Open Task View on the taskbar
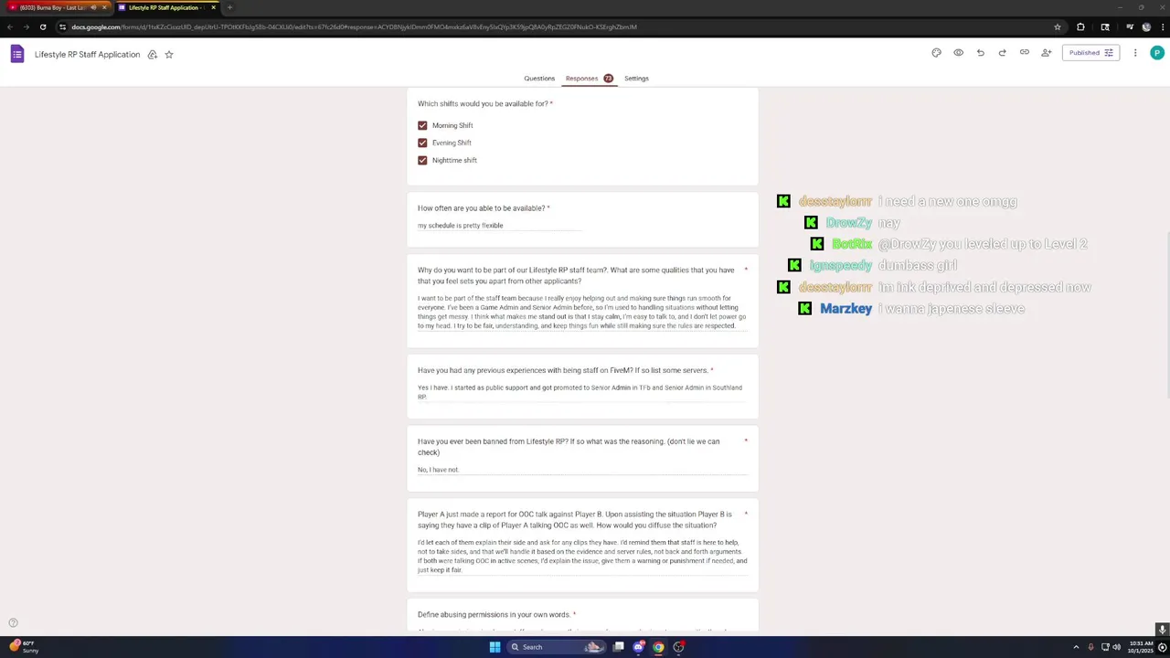 618,647
